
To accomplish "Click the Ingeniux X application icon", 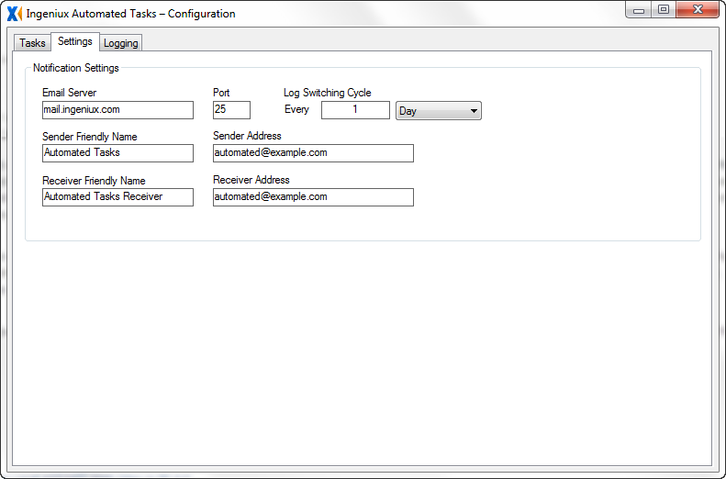I will 15,14.
